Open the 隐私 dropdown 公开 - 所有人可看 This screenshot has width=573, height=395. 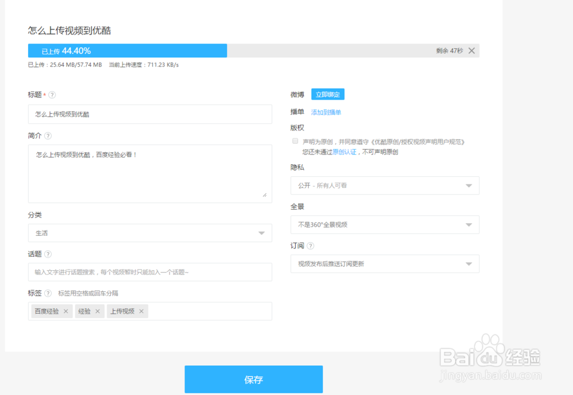[x=385, y=185]
